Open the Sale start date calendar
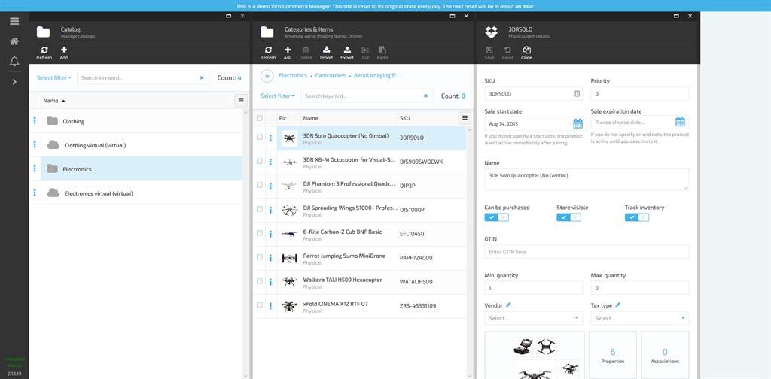Viewport: 771px width, 379px height. [x=577, y=123]
